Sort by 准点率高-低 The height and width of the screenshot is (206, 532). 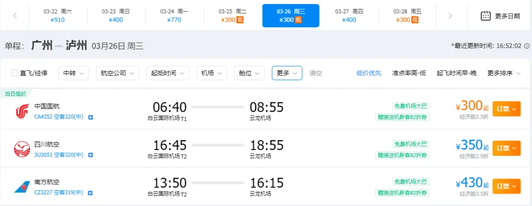(x=409, y=73)
